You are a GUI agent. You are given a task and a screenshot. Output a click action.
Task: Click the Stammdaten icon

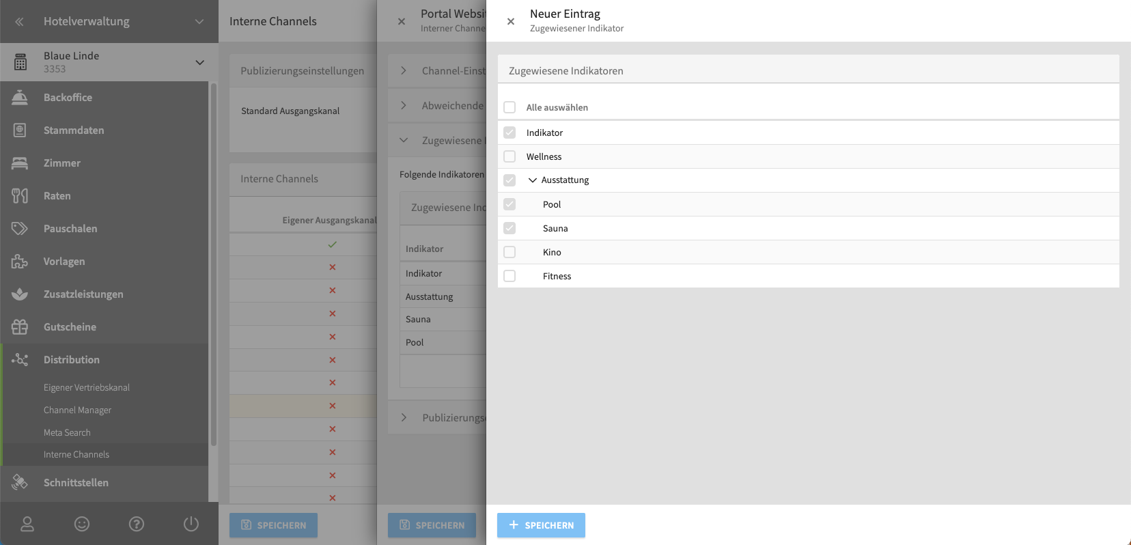point(20,130)
